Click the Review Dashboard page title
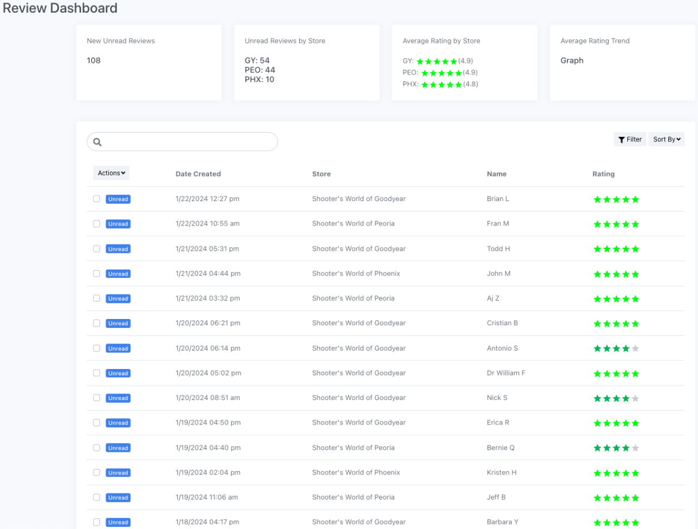The height and width of the screenshot is (529, 698). tap(61, 8)
